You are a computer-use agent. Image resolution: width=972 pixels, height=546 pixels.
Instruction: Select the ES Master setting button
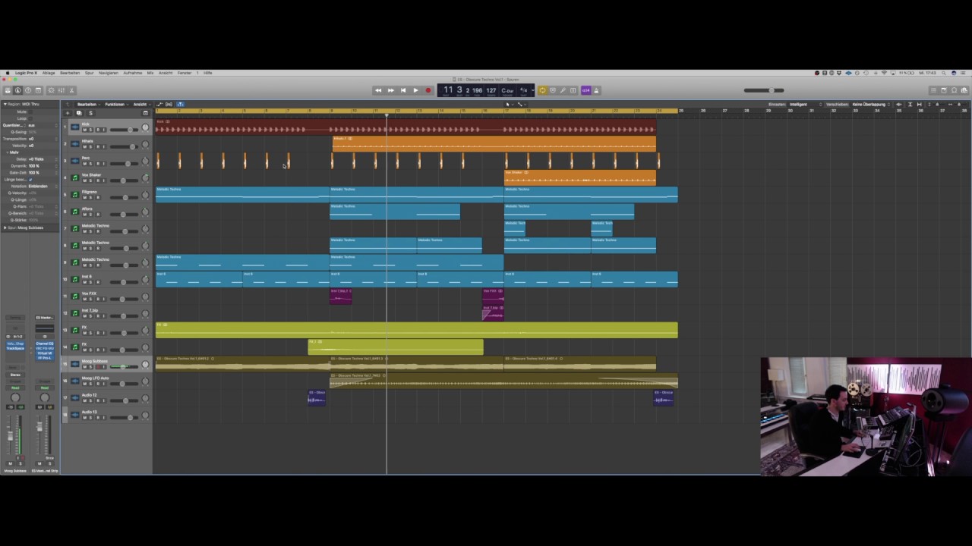pyautogui.click(x=44, y=318)
